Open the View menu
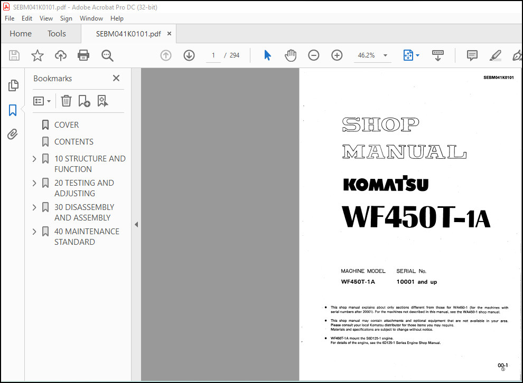The width and height of the screenshot is (523, 383). click(x=46, y=18)
